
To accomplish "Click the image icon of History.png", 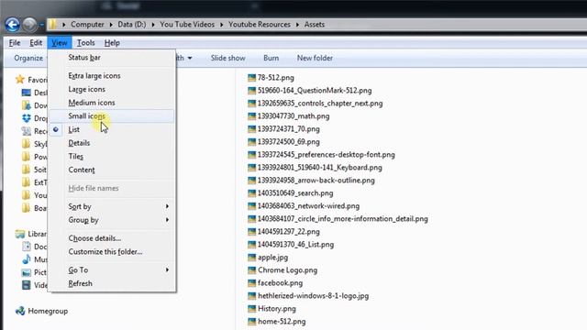I will [x=251, y=309].
